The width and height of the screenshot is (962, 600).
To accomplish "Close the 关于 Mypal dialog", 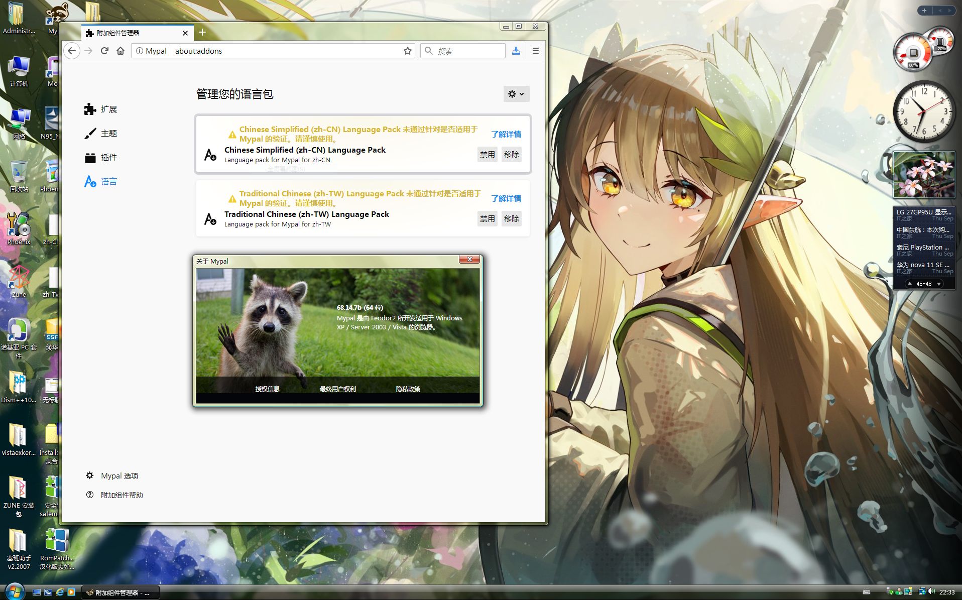I will coord(469,260).
